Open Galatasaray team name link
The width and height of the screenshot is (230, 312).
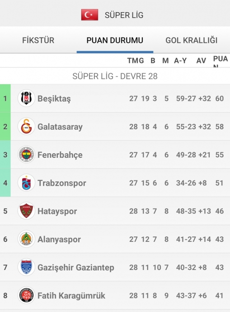[x=60, y=127]
